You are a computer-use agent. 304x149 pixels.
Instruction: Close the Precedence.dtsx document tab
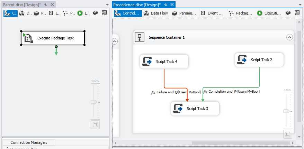(x=172, y=4)
